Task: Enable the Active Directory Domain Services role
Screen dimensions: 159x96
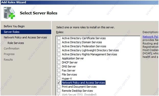Action: coord(59,42)
